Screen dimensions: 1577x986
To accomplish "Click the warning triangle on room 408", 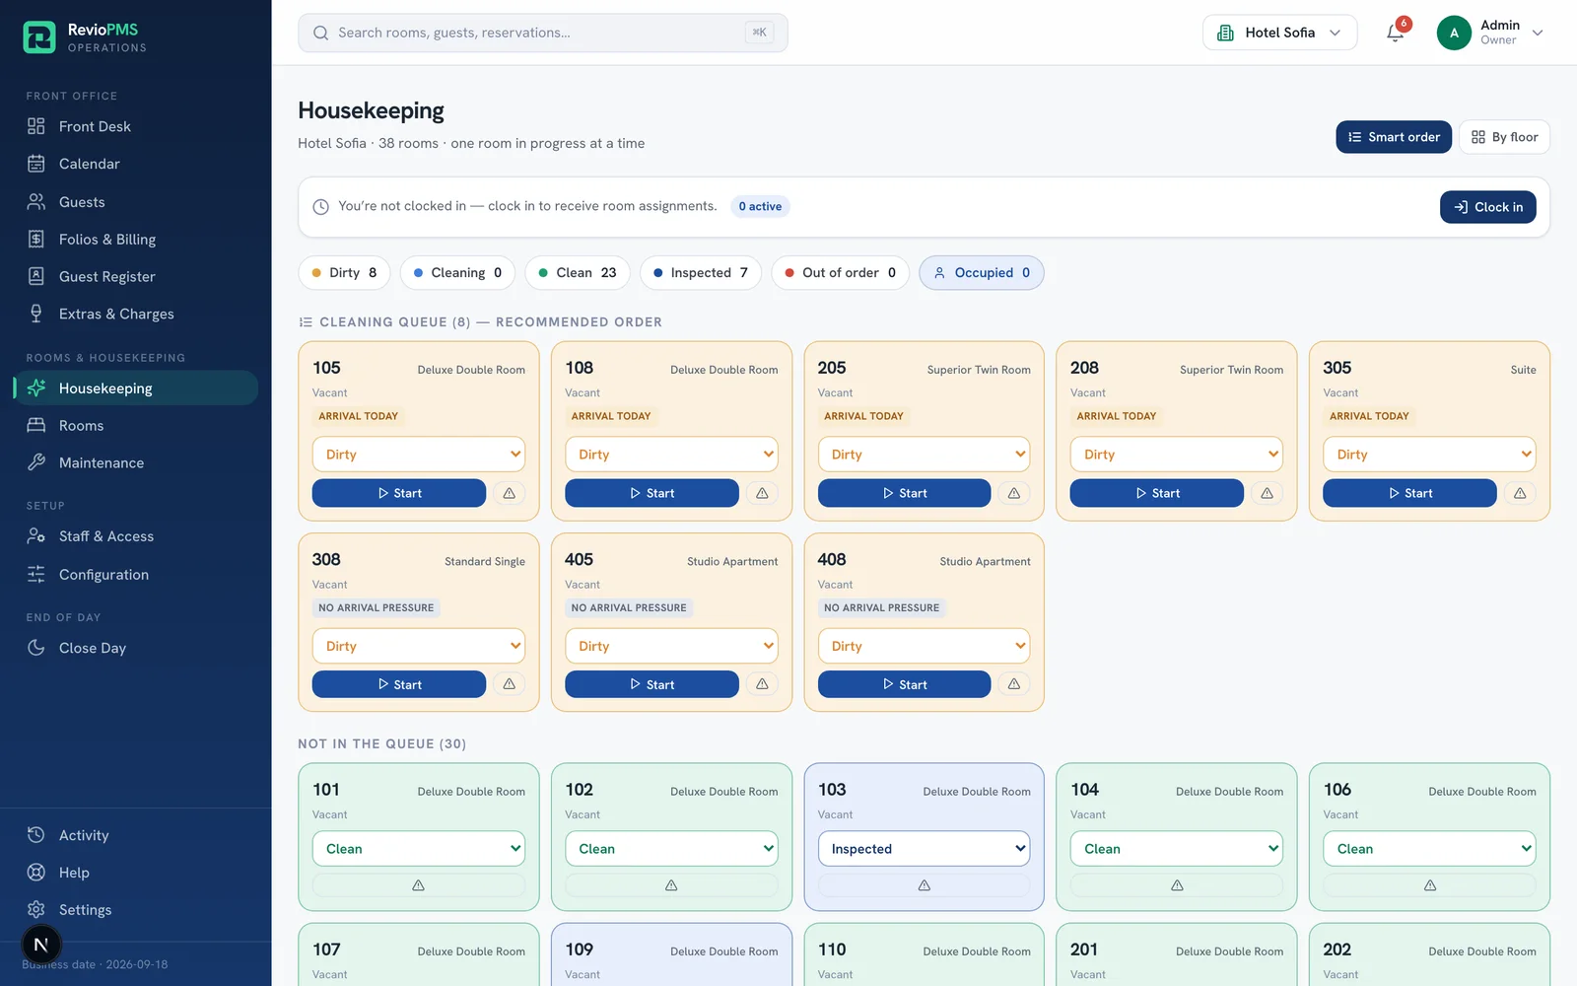I will click(x=1014, y=684).
